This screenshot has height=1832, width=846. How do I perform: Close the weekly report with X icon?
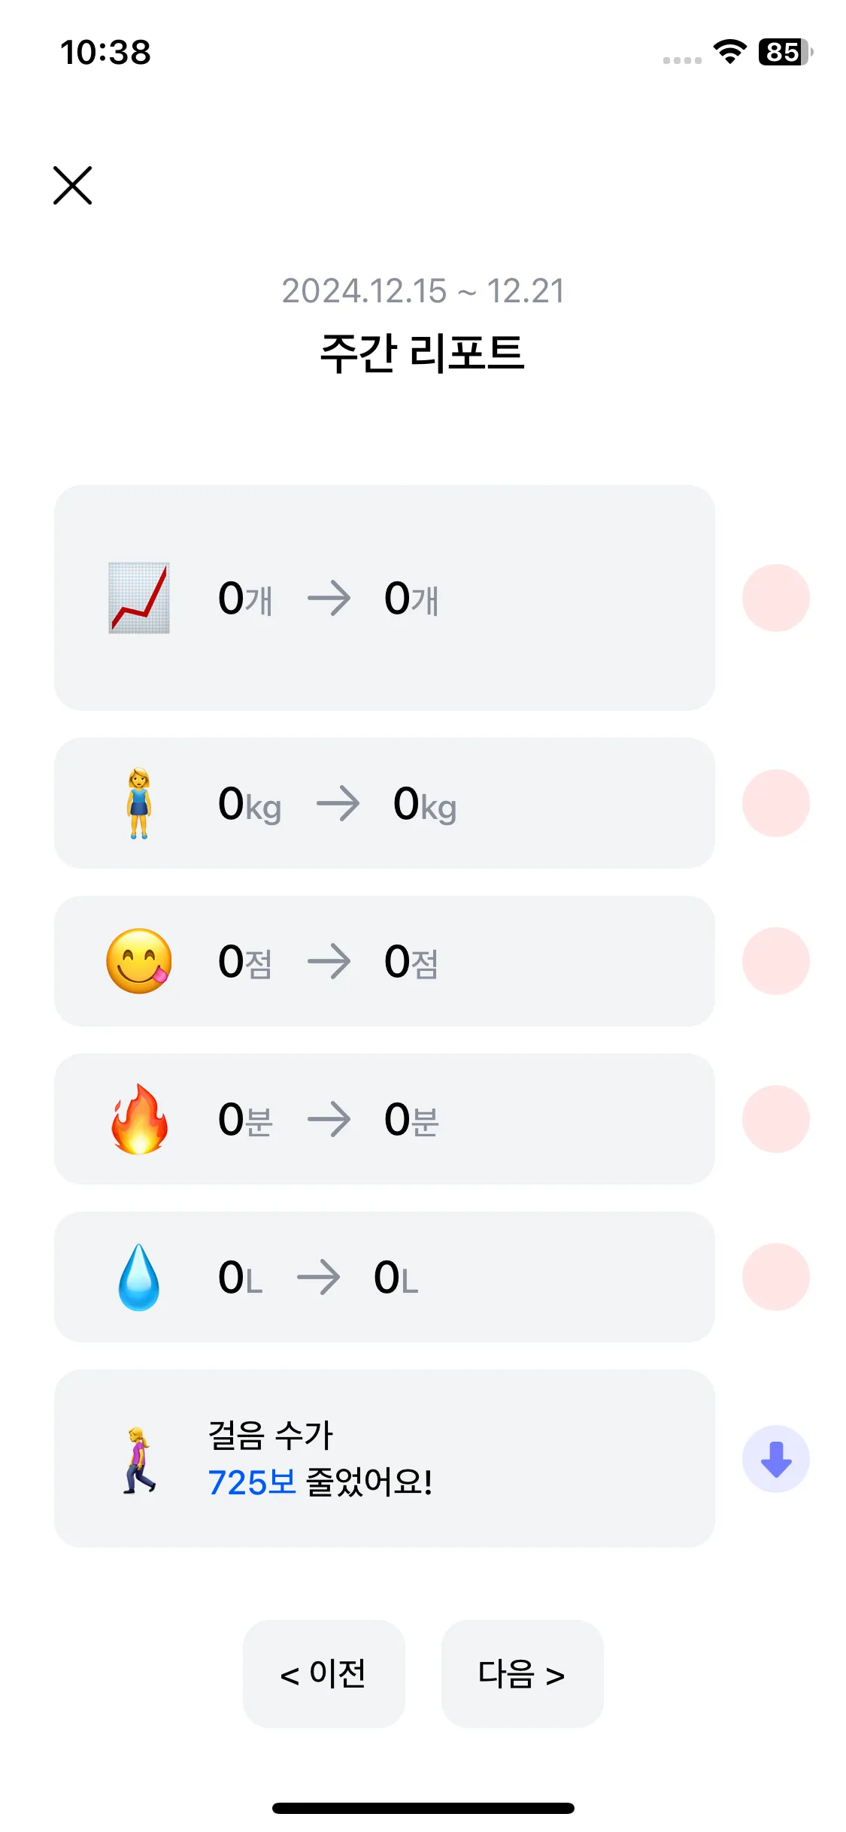(x=72, y=185)
